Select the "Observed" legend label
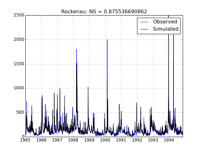This screenshot has width=203, height=152. point(165,22)
